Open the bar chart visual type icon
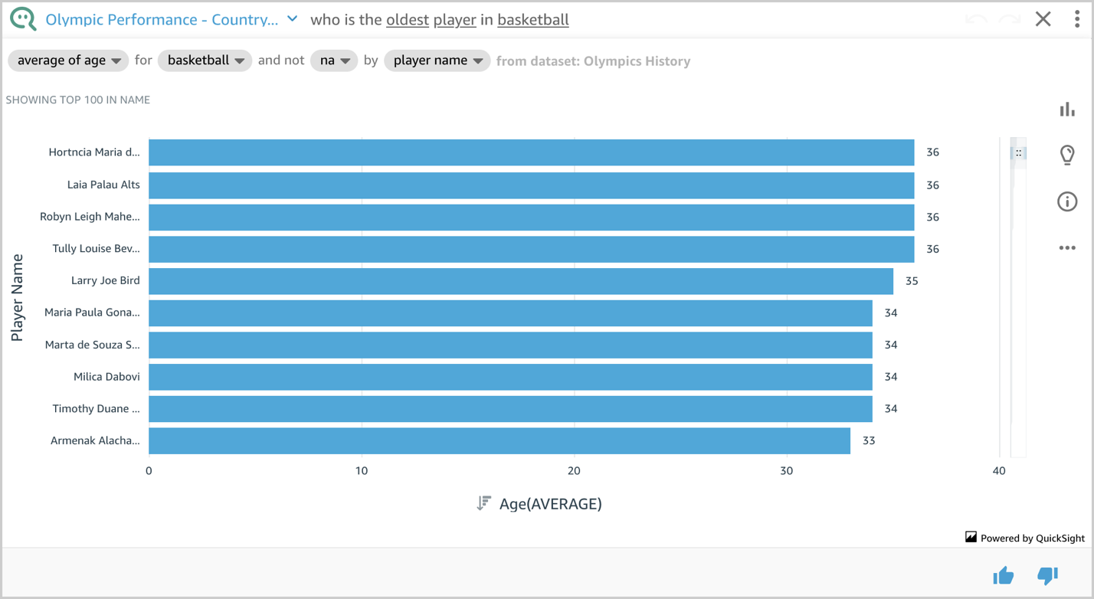The width and height of the screenshot is (1094, 599). click(1067, 110)
